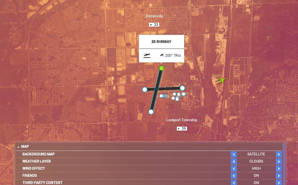The height and width of the screenshot is (185, 298).
Task: Click the arrival airplane icon in the runway popup
Action: tap(147, 55)
